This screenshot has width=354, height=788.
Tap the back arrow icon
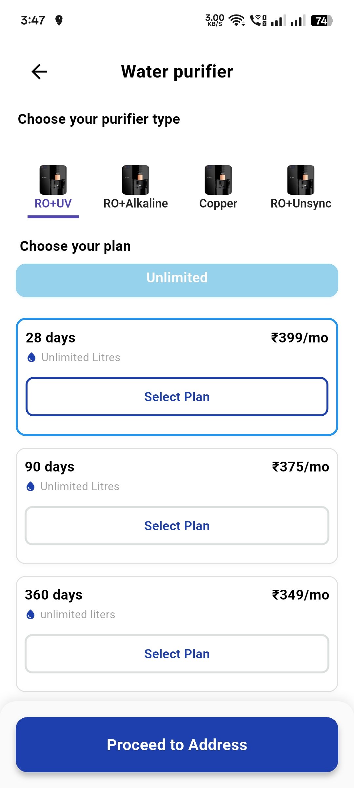coord(39,72)
